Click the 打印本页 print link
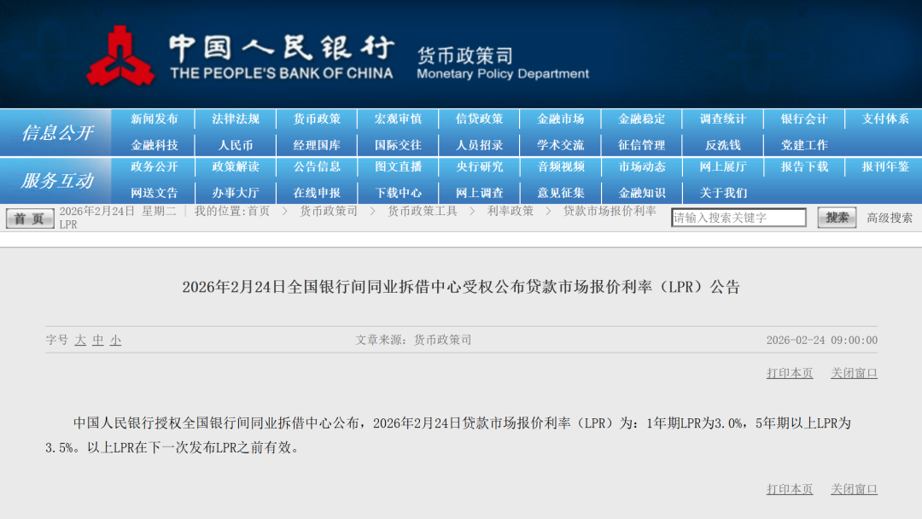 (788, 373)
